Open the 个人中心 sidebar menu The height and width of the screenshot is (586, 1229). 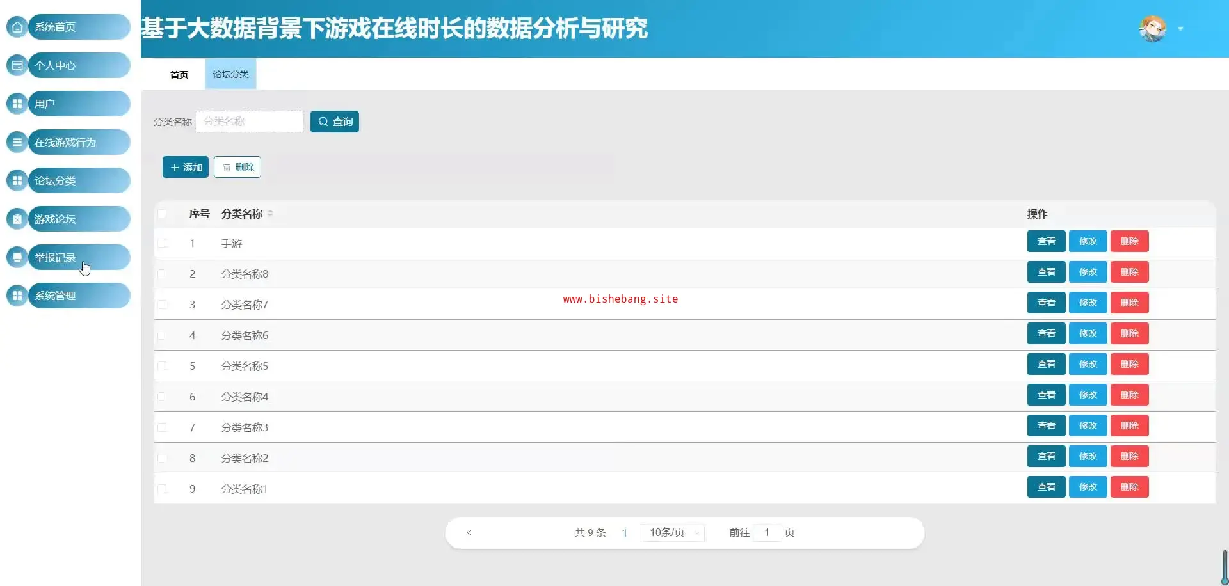click(x=79, y=65)
